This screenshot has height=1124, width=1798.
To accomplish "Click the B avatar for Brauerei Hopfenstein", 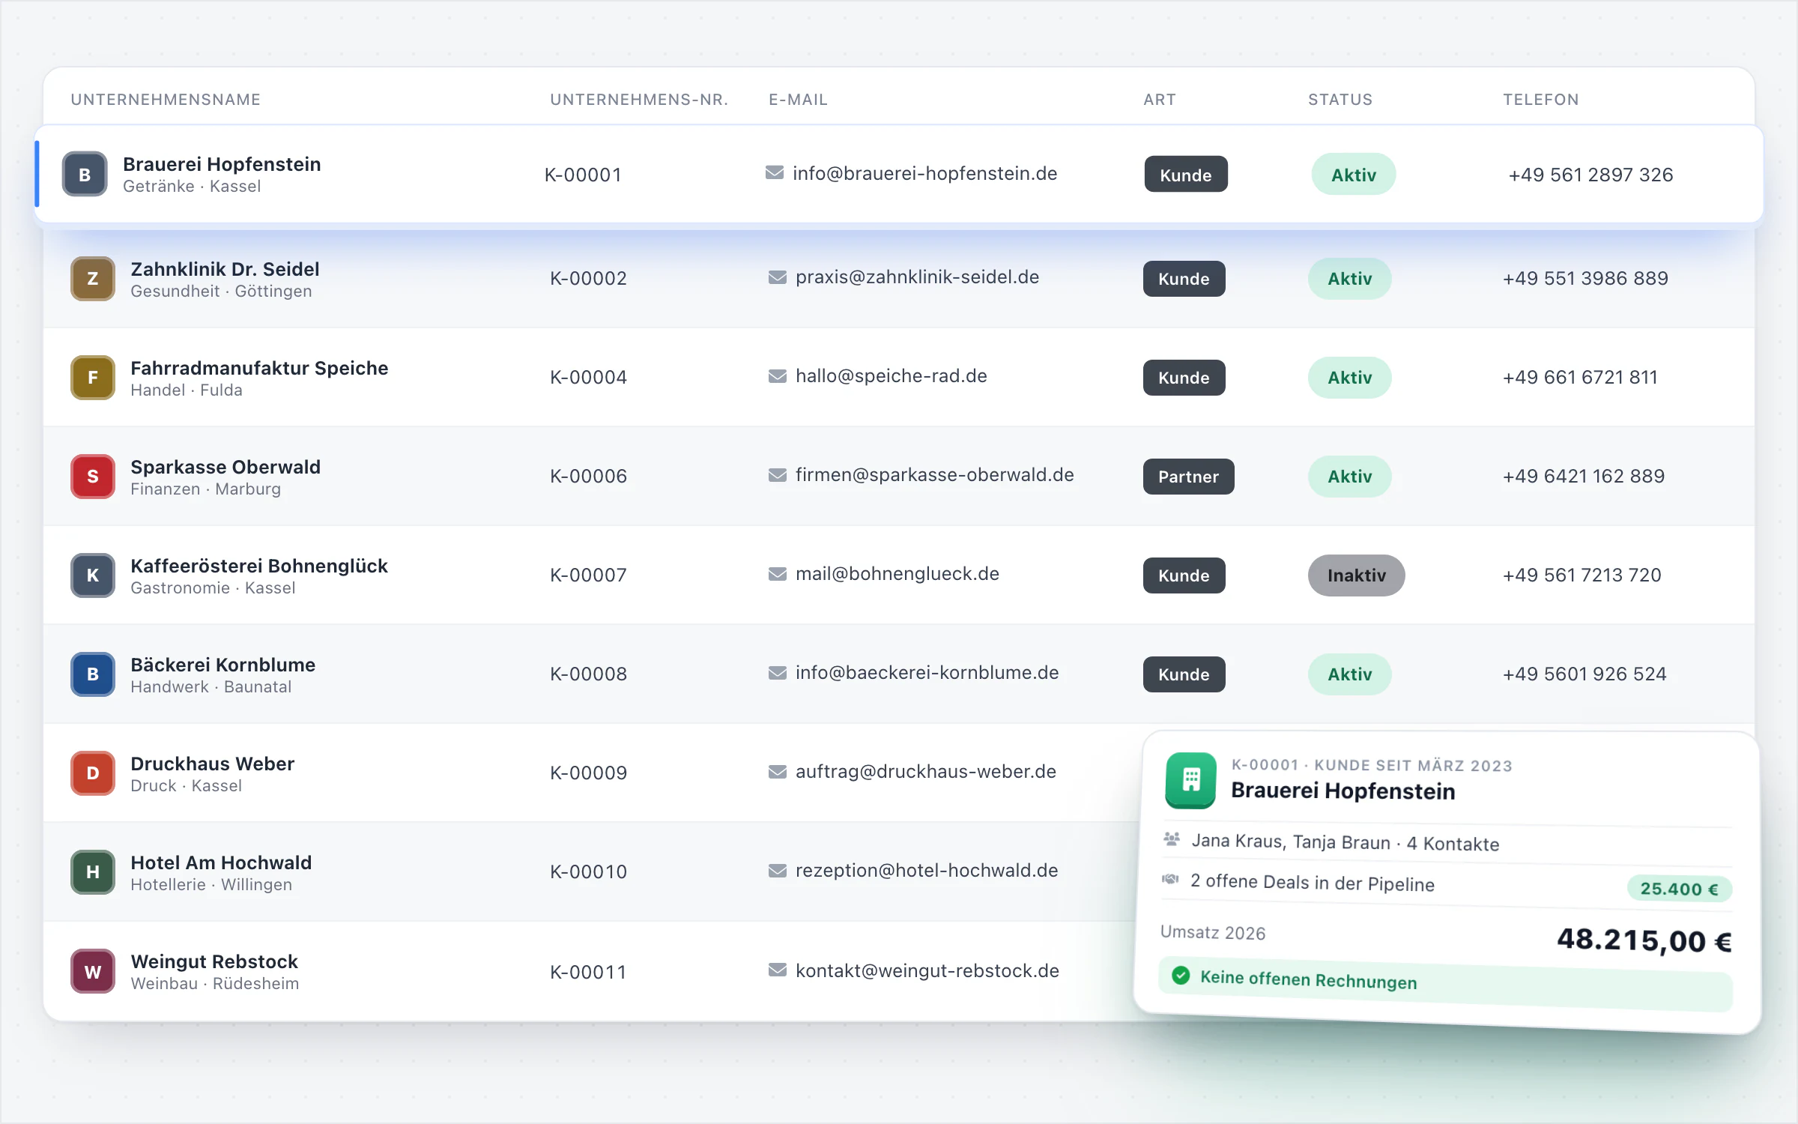I will pos(85,175).
